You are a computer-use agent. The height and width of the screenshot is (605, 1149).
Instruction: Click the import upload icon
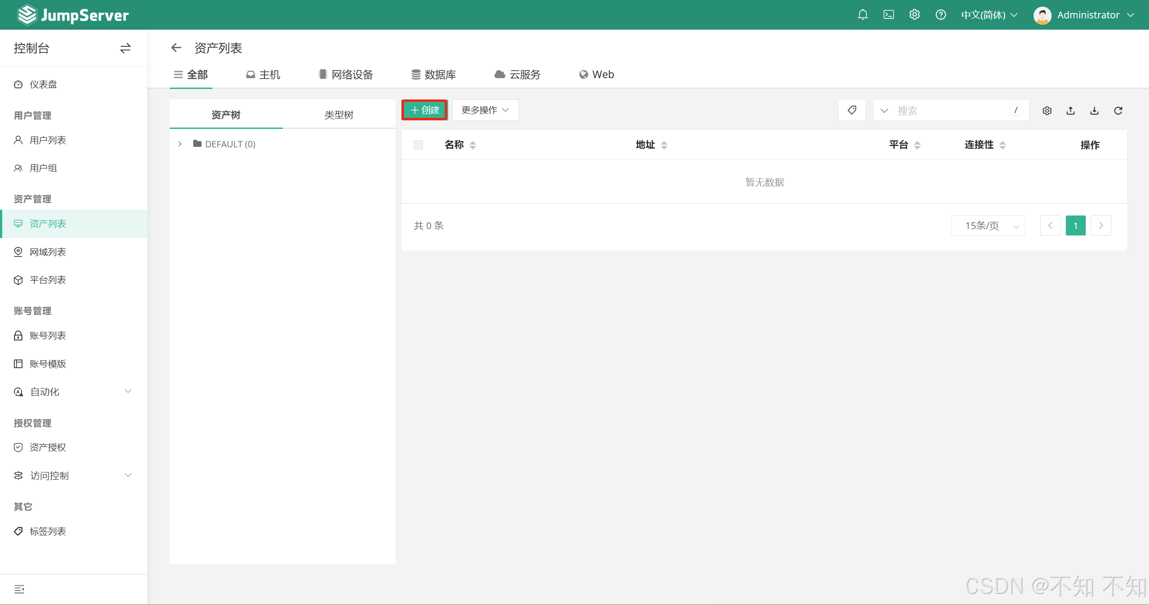coord(1070,110)
